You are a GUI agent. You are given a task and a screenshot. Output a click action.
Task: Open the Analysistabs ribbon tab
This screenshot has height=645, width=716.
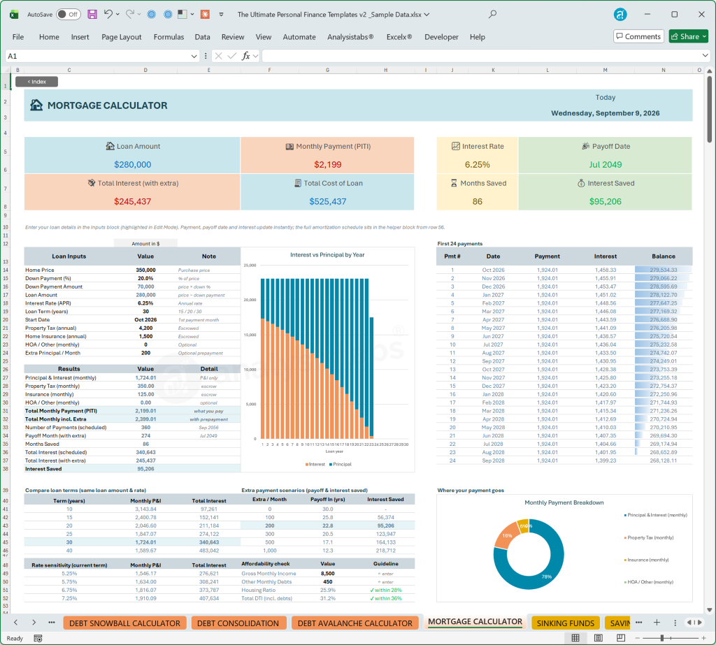350,37
